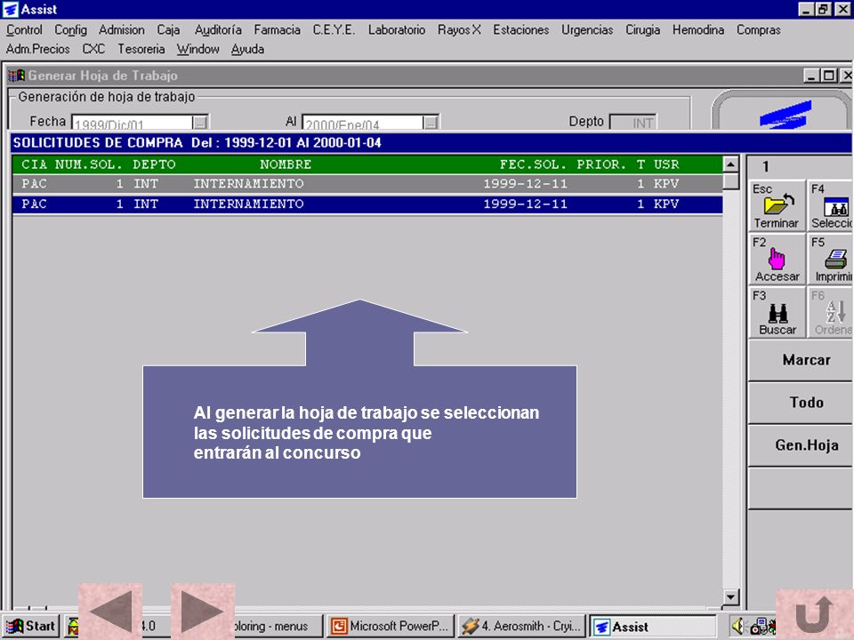This screenshot has height=640, width=854.
Task: Click the list scrollbar down arrow
Action: pos(730,597)
